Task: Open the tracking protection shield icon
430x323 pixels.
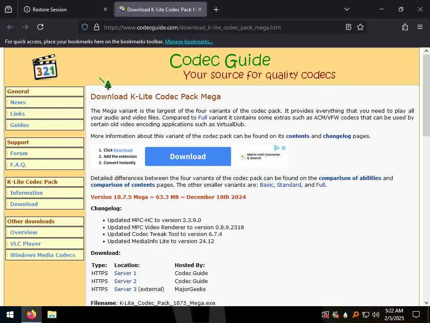Action: tap(85, 27)
